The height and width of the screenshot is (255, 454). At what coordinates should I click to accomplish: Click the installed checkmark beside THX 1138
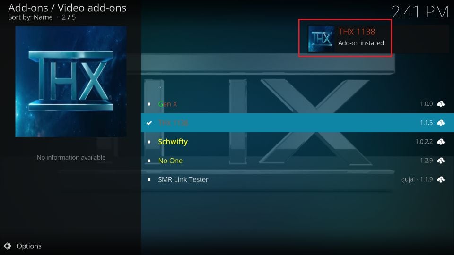149,123
